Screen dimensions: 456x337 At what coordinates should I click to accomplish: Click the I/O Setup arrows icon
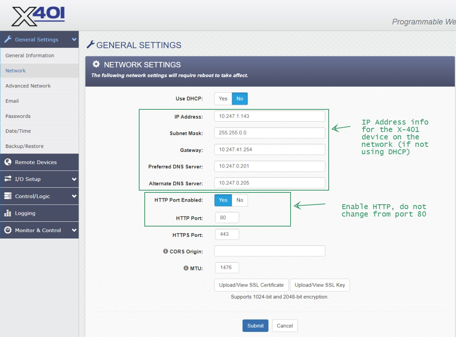pyautogui.click(x=8, y=179)
